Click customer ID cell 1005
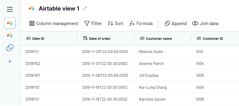The height and width of the screenshot is (106, 239). 200,75
